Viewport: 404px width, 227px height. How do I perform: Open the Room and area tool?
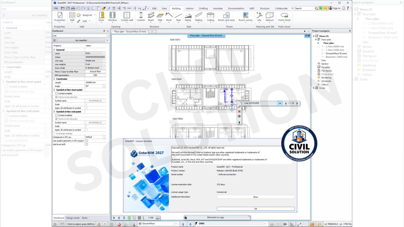(x=226, y=17)
